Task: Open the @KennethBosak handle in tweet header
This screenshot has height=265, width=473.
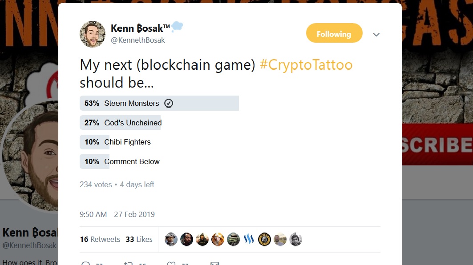Action: coord(137,40)
